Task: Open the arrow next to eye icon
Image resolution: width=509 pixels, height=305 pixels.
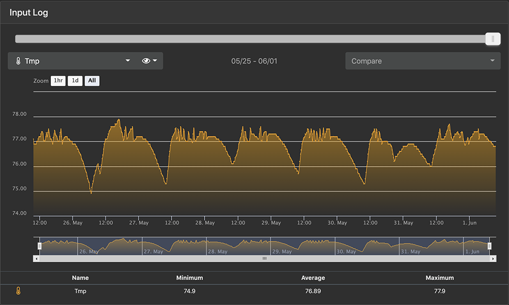Action: tap(155, 61)
